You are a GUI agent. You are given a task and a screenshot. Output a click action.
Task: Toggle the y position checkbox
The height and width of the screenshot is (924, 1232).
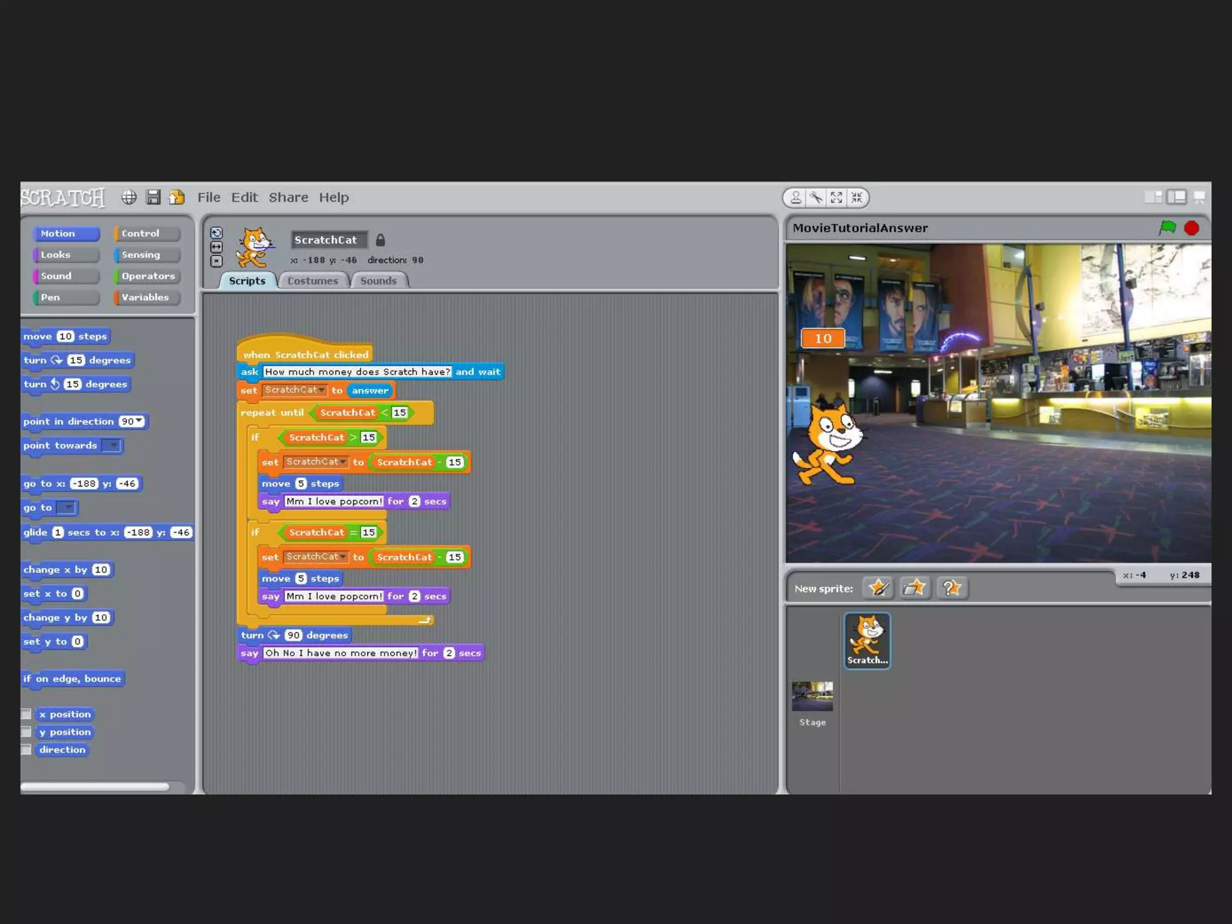[x=26, y=731]
